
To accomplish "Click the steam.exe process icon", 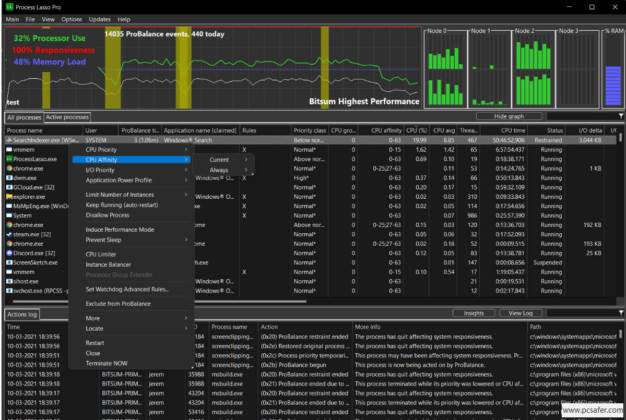I will point(9,234).
